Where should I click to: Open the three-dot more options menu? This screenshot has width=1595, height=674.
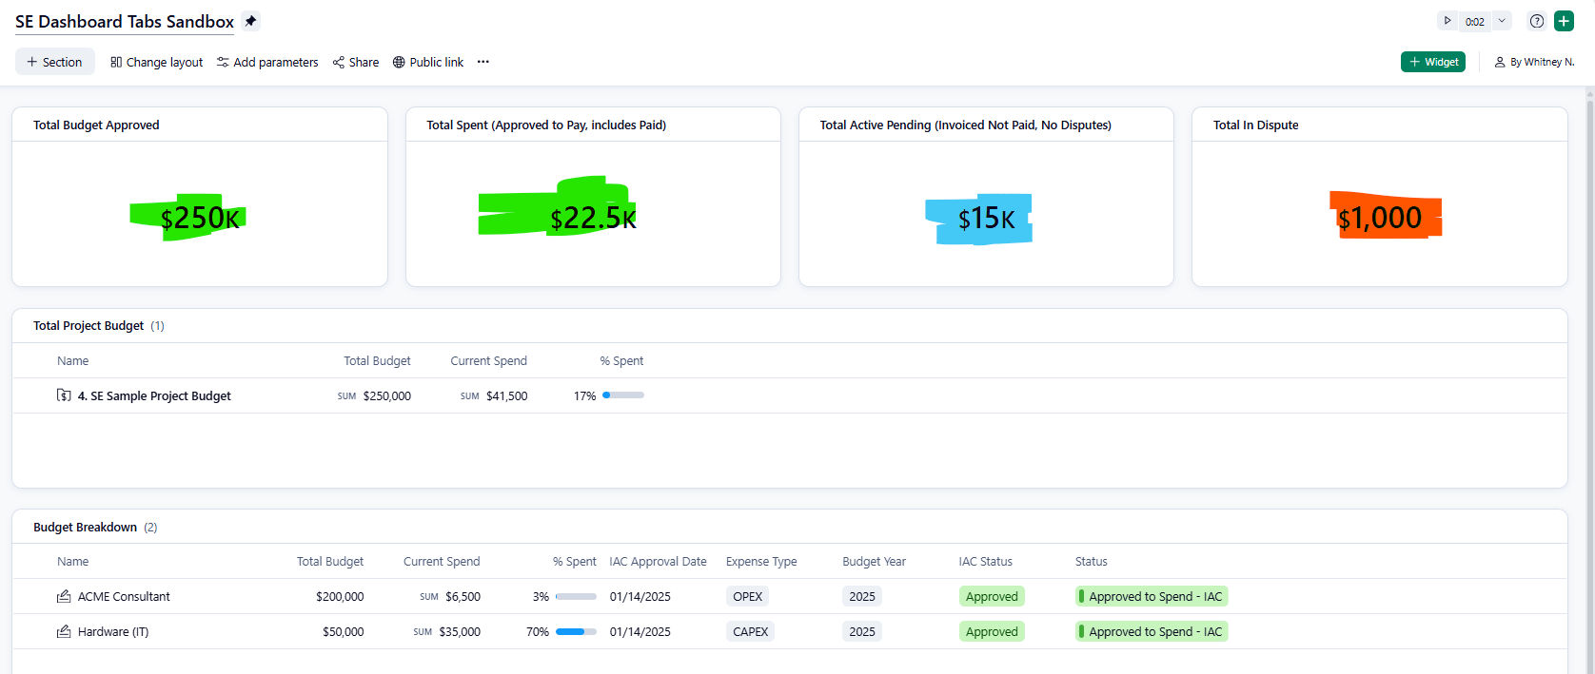pyautogui.click(x=483, y=62)
